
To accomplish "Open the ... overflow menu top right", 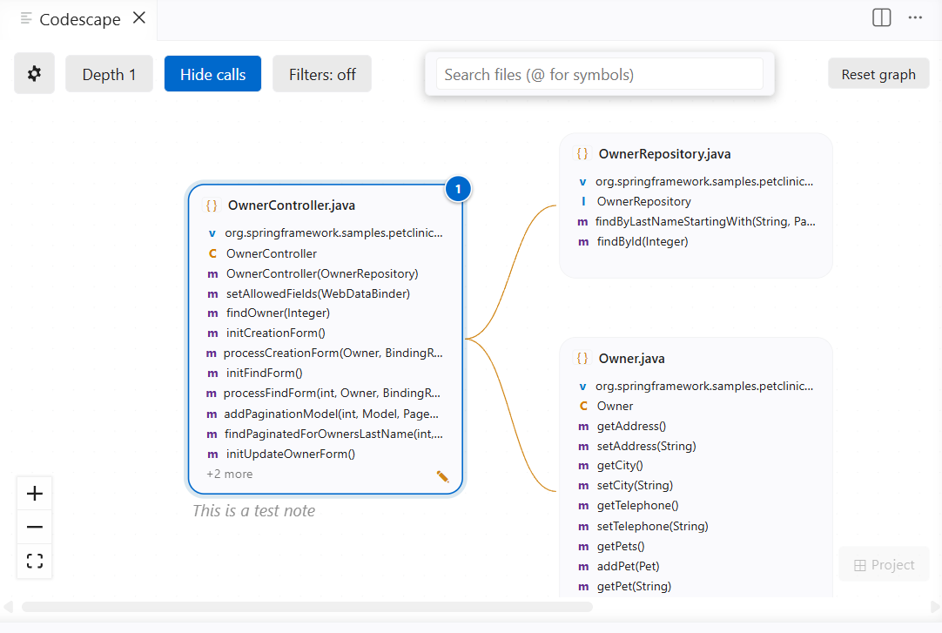I will point(915,17).
